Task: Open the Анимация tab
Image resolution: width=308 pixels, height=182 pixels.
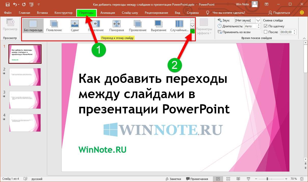Action: point(108,13)
